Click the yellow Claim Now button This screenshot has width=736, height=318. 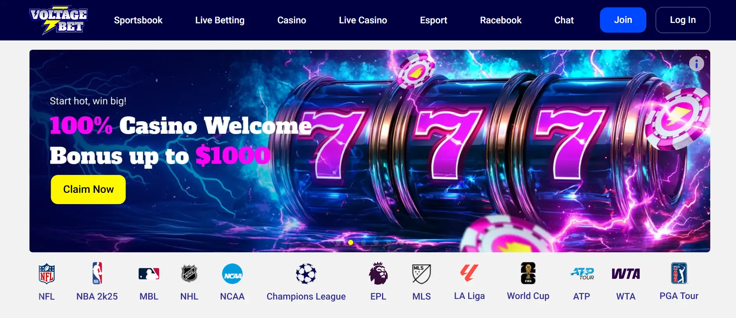coord(88,189)
